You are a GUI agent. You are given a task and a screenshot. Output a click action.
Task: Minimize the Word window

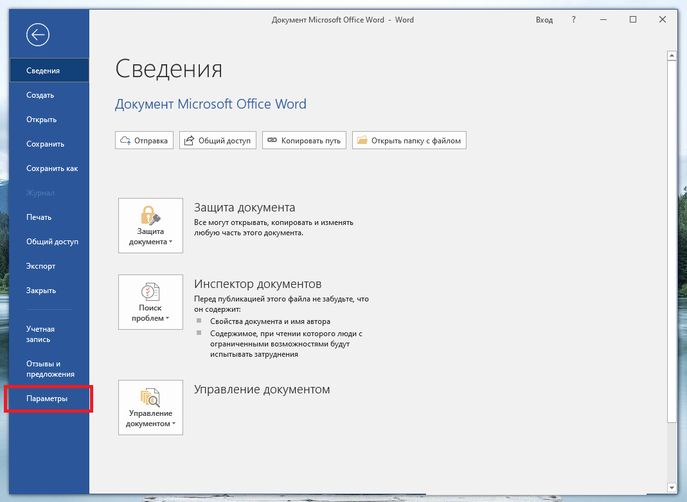tap(603, 20)
